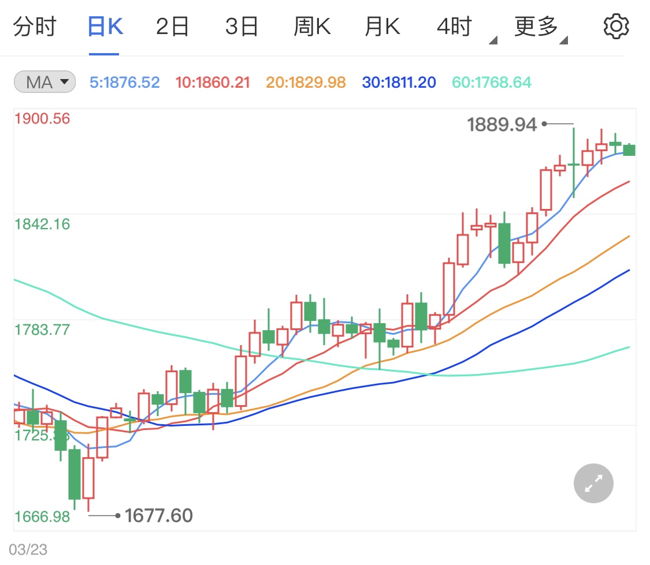Expand chart to fullscreen with arrows icon
650x565 pixels.
tap(593, 484)
